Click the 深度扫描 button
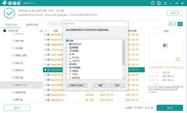The height and width of the screenshot is (113, 187). (175, 13)
